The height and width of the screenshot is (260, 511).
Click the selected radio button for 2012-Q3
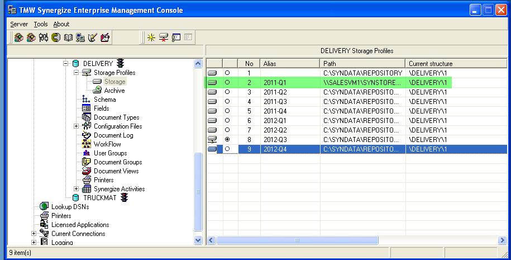[x=227, y=140]
